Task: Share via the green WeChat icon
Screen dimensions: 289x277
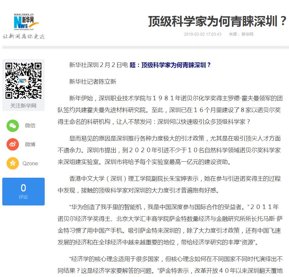Action: click(13, 126)
